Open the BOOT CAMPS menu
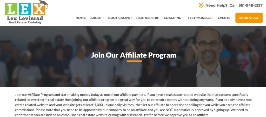This screenshot has height=117, width=266. coord(119,18)
